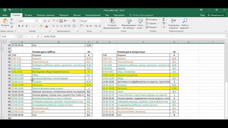The image size is (228, 128).
Task: Open Сортировка и фильтр menu
Action: click(173, 24)
